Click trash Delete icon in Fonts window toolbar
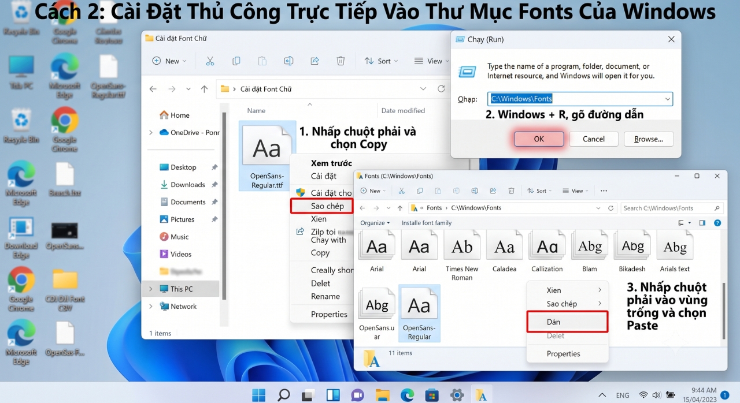 coord(511,191)
